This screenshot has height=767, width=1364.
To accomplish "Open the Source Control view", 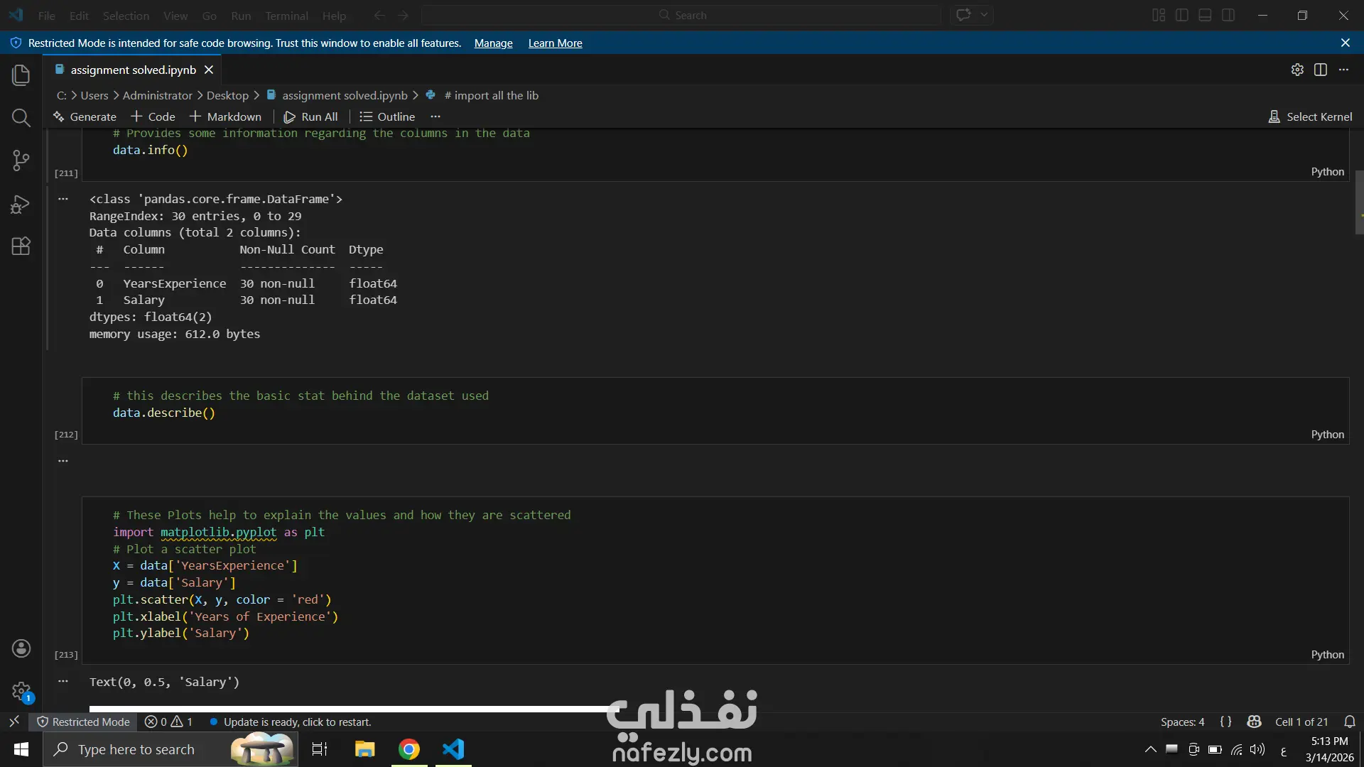I will (x=21, y=161).
